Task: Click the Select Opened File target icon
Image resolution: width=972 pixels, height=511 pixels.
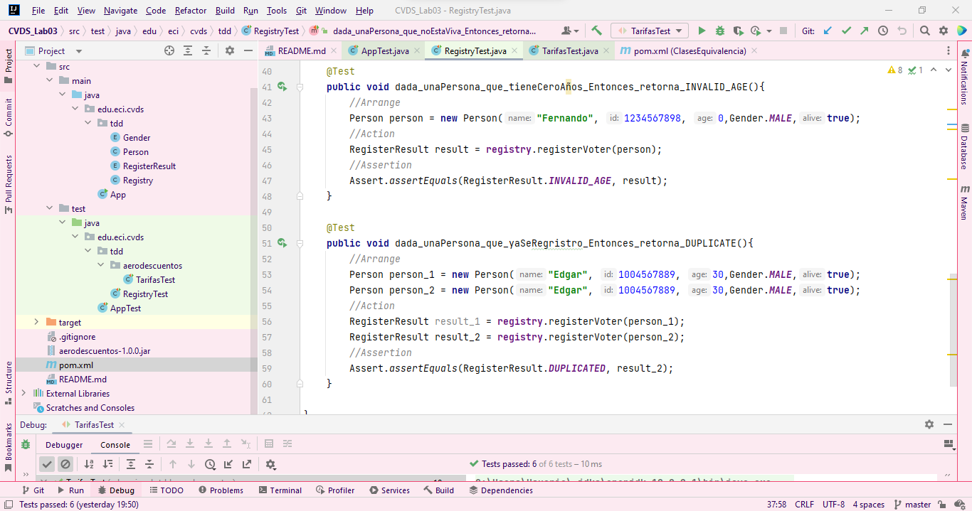Action: click(x=169, y=51)
